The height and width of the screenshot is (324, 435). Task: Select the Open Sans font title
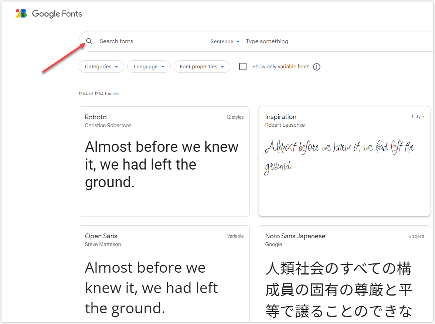pyautogui.click(x=101, y=236)
